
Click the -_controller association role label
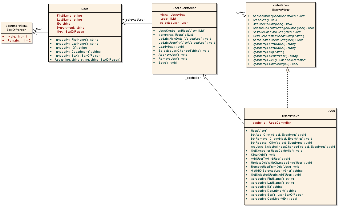tap(192, 78)
